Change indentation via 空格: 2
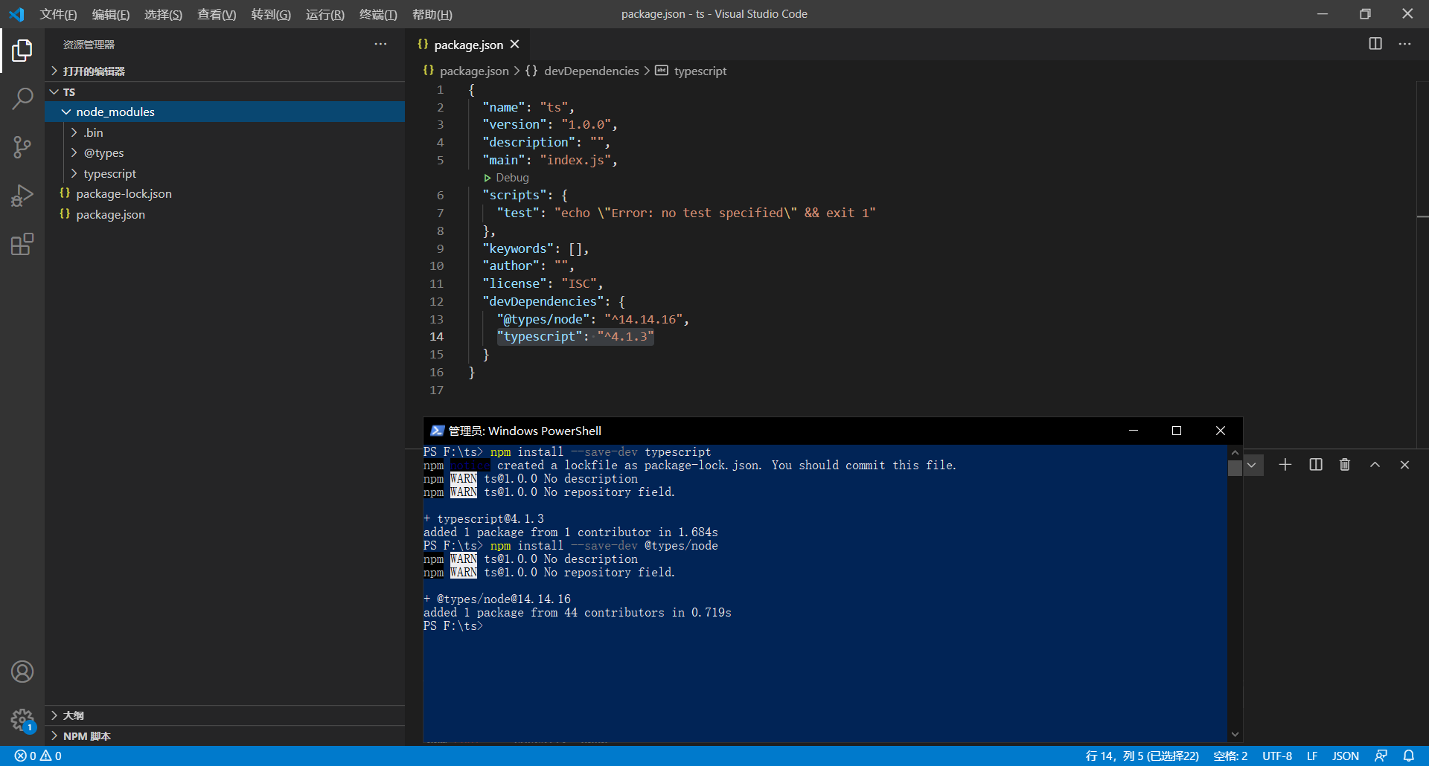 tap(1230, 756)
